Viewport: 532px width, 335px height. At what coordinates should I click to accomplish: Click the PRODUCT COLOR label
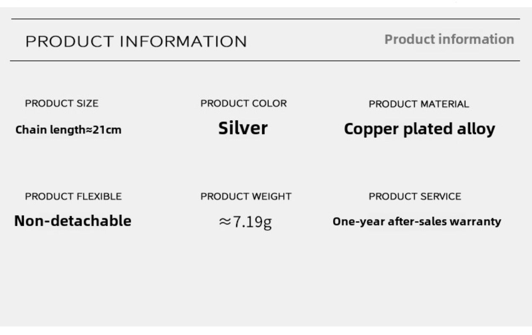(x=243, y=103)
